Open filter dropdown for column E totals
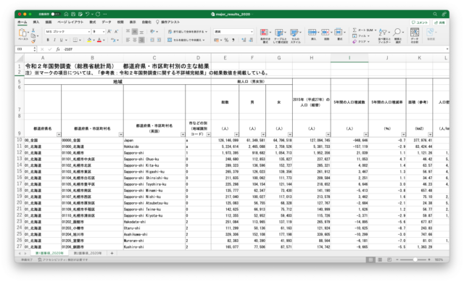This screenshot has width=464, height=282. pos(236,135)
